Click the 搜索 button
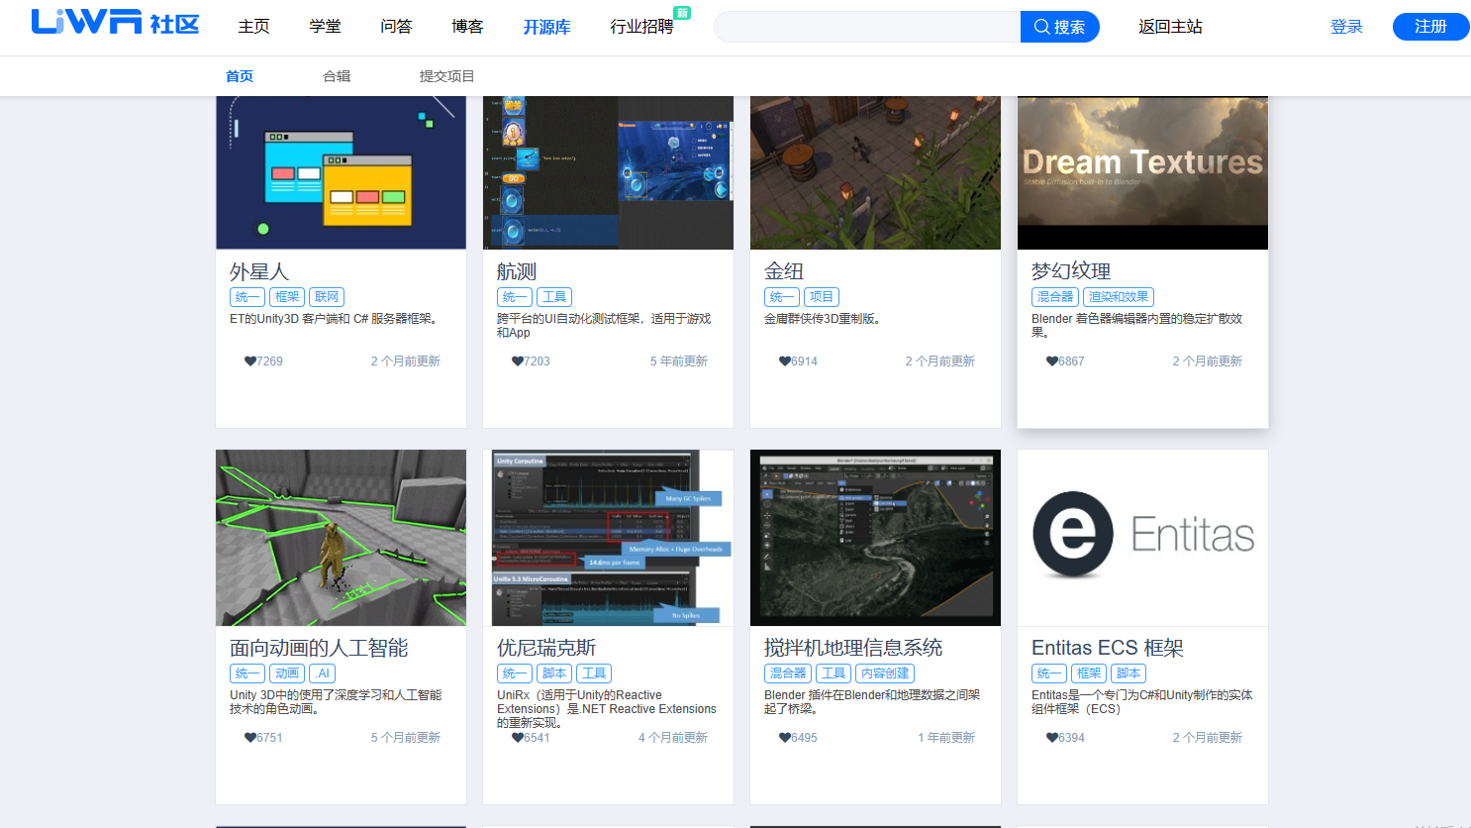 pyautogui.click(x=1059, y=27)
